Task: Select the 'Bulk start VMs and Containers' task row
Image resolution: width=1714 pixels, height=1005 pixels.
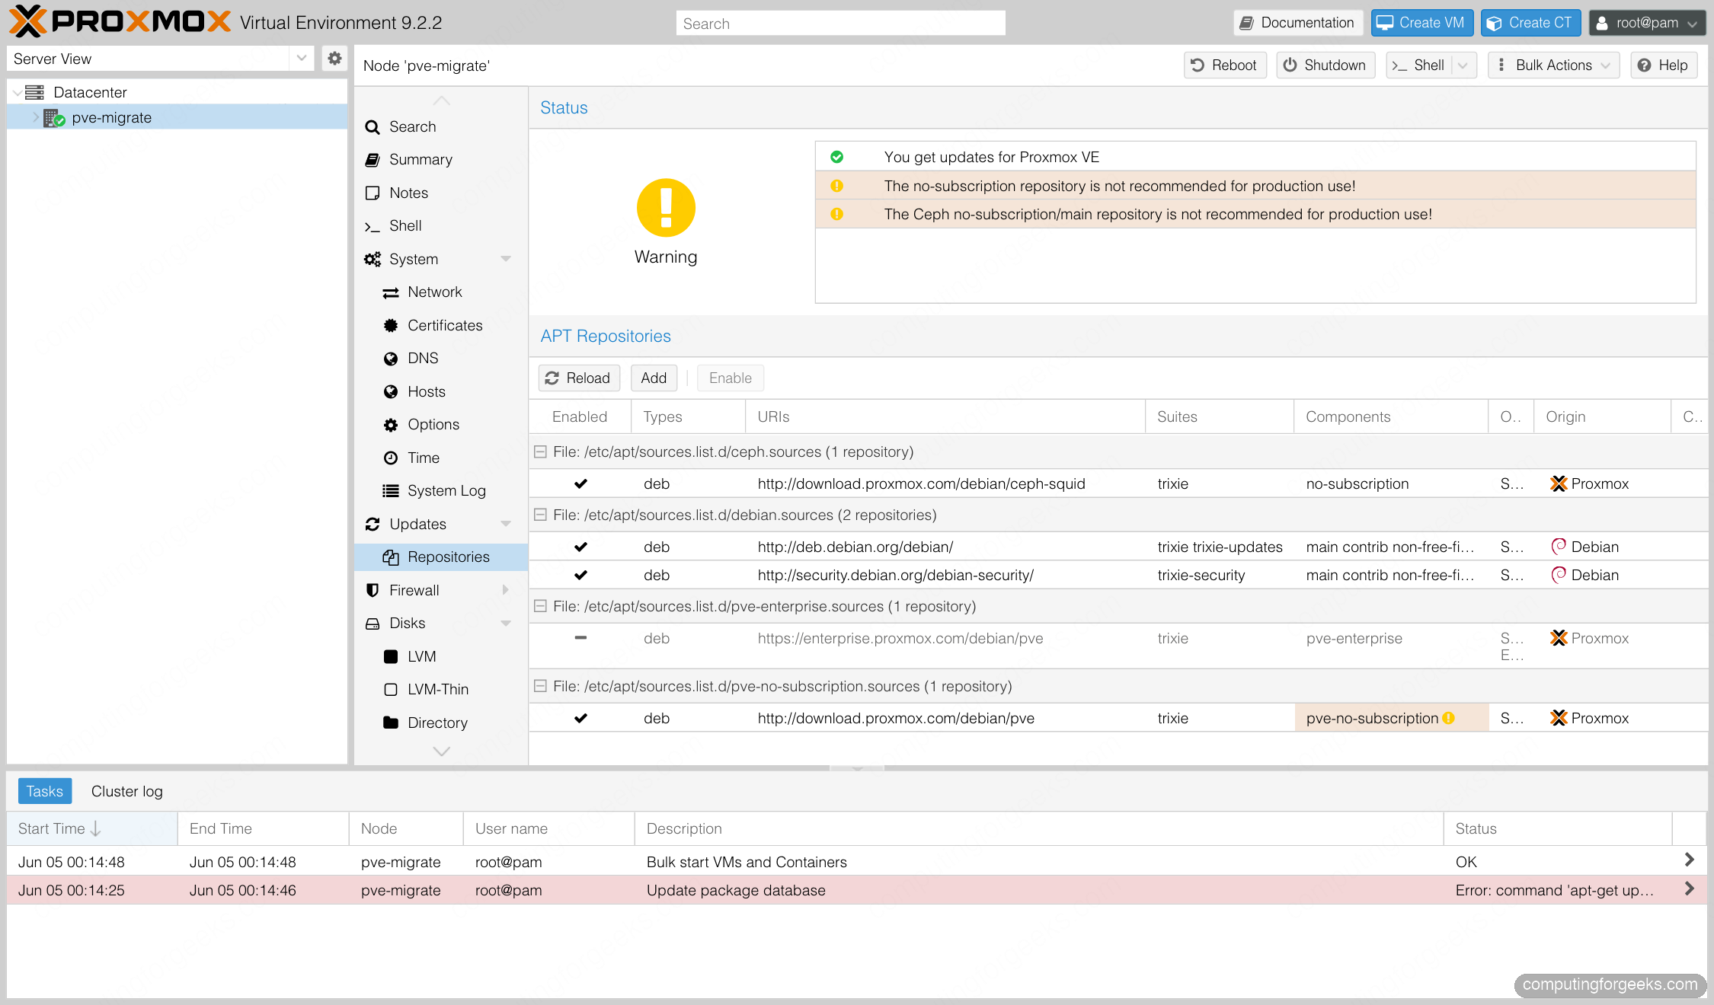Action: (x=856, y=862)
